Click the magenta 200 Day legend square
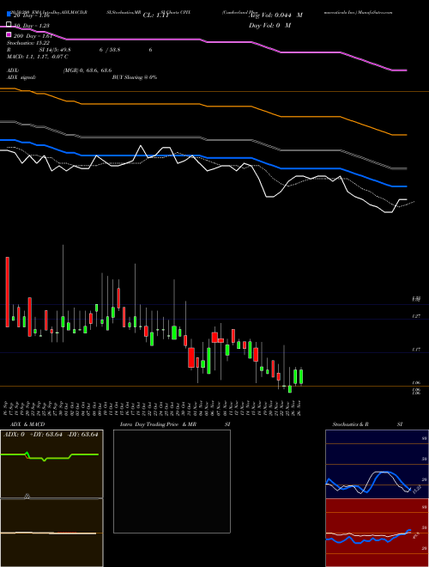The image size is (429, 567). pyautogui.click(x=9, y=34)
